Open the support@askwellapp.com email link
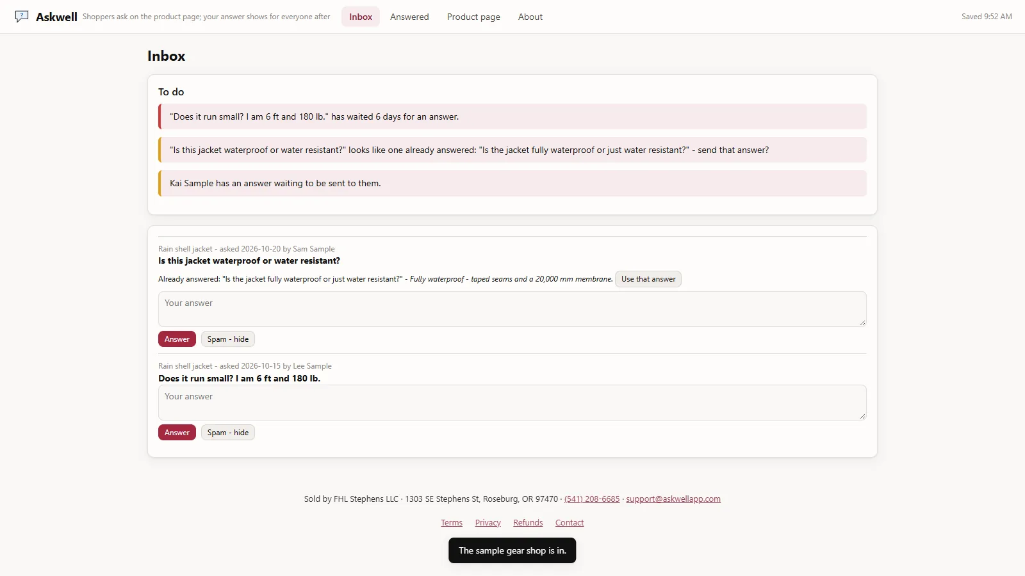This screenshot has width=1025, height=576. [673, 499]
